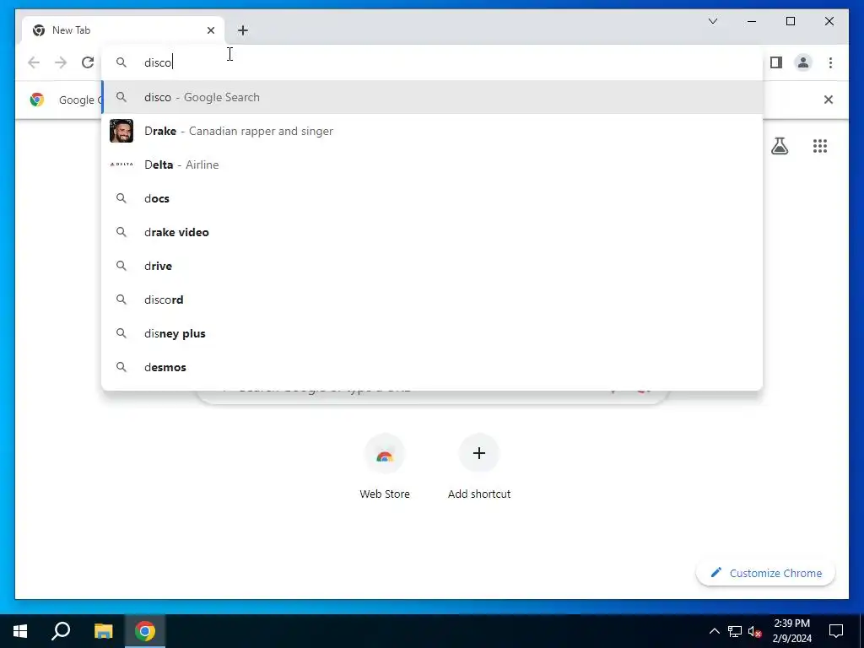864x648 pixels.
Task: Open a new tab with plus button
Action: (x=243, y=30)
